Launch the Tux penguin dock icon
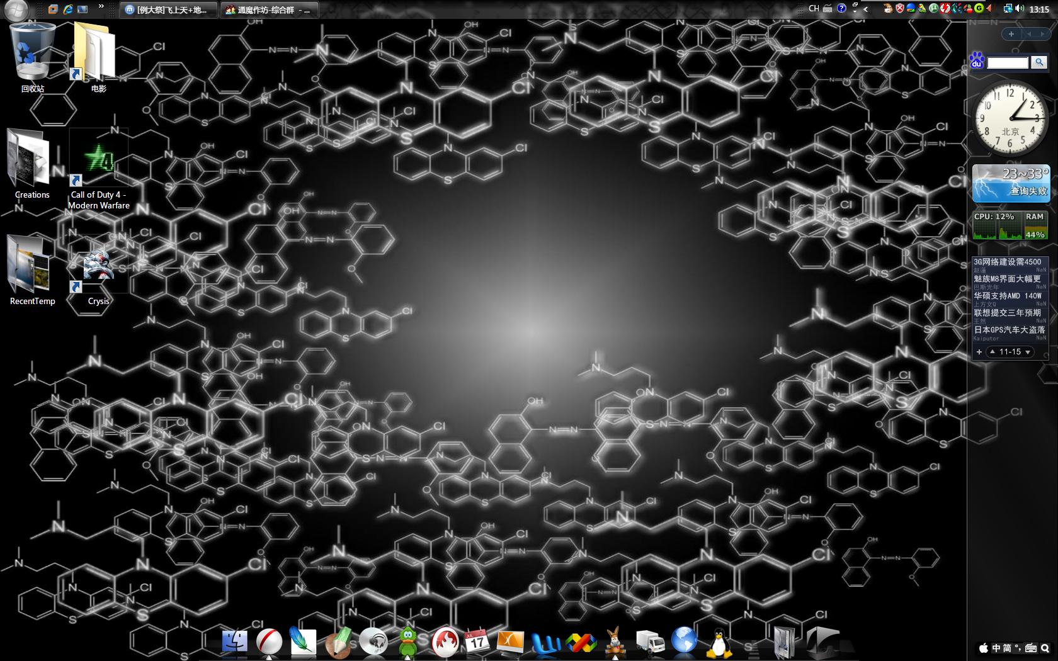 [x=719, y=642]
